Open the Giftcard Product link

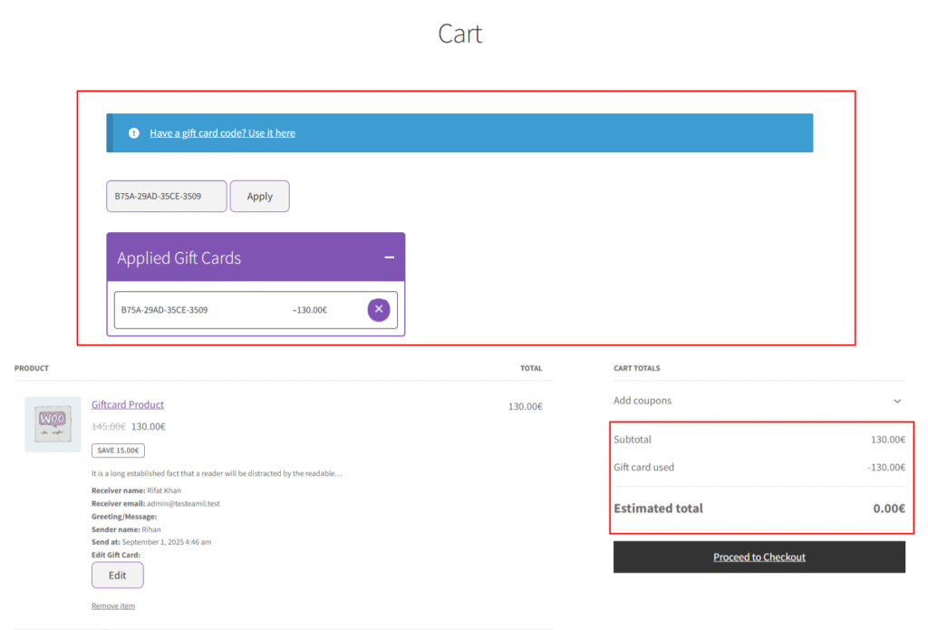coord(128,404)
